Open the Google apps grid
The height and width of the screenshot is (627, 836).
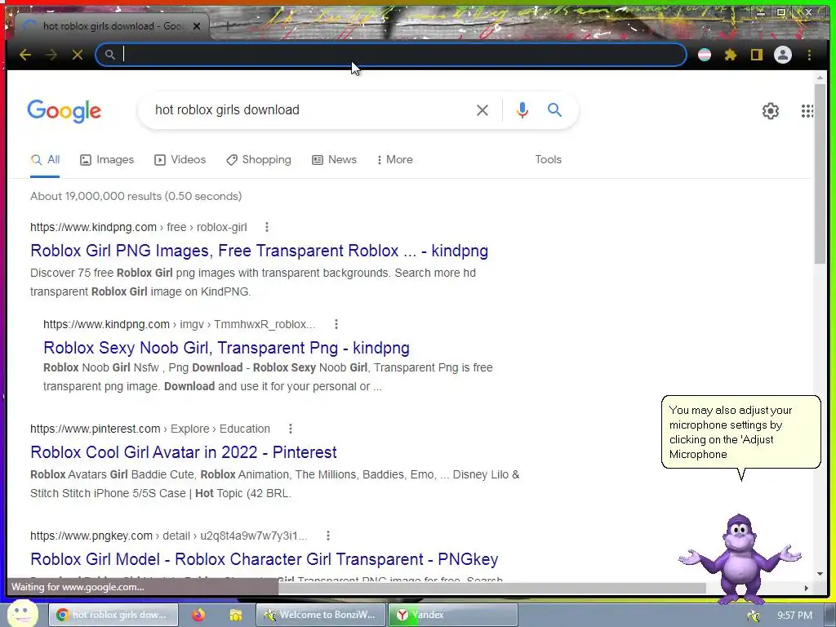click(x=807, y=111)
